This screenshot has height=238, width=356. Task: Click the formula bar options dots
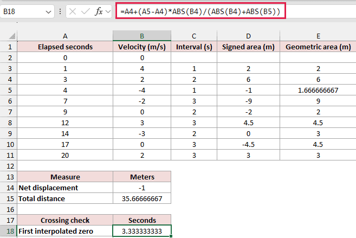pos(60,11)
